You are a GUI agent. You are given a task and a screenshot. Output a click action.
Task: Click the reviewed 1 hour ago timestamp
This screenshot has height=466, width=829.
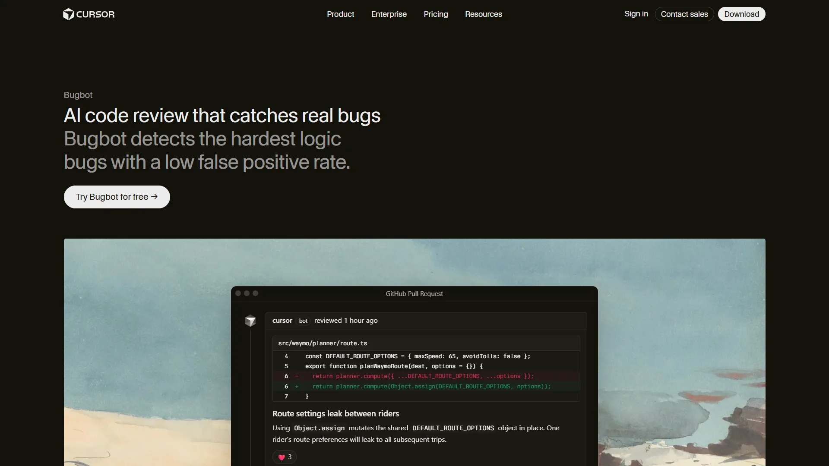tap(346, 321)
